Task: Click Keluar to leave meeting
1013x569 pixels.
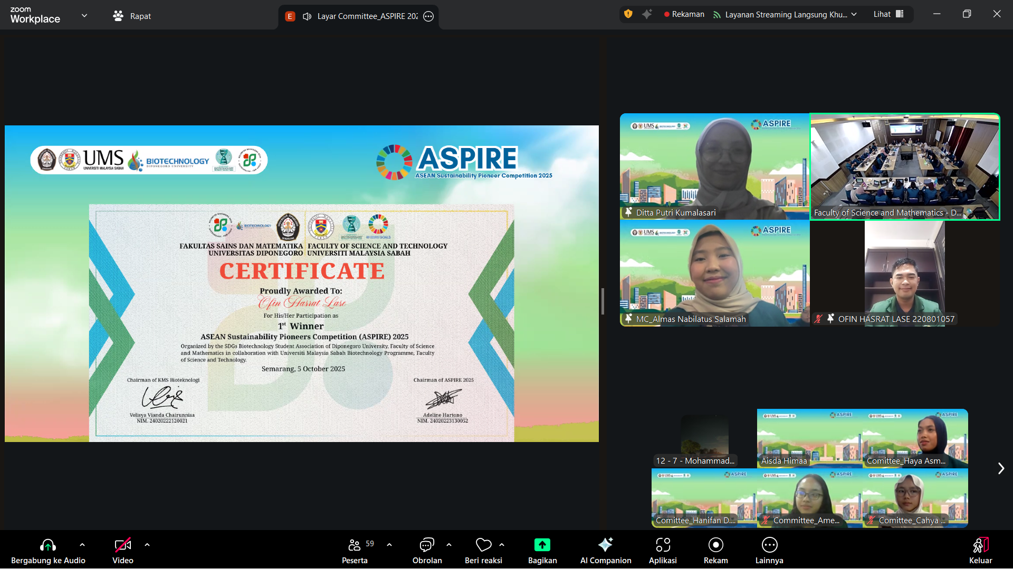Action: click(x=980, y=545)
